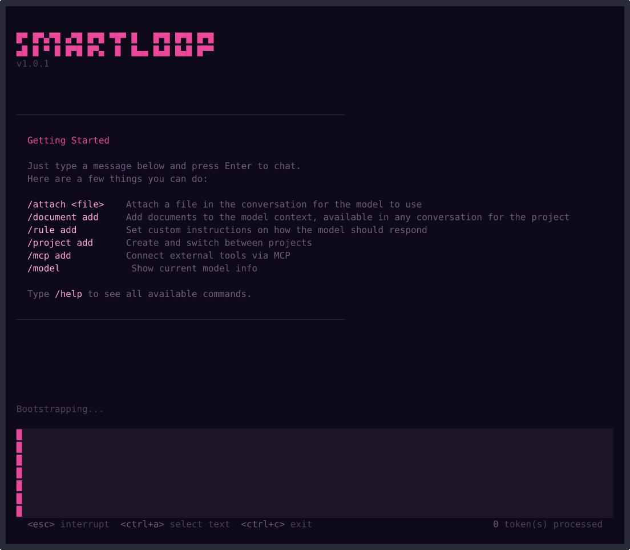Click the Bootstrapping status text
Viewport: 630px width, 550px height.
click(x=59, y=409)
